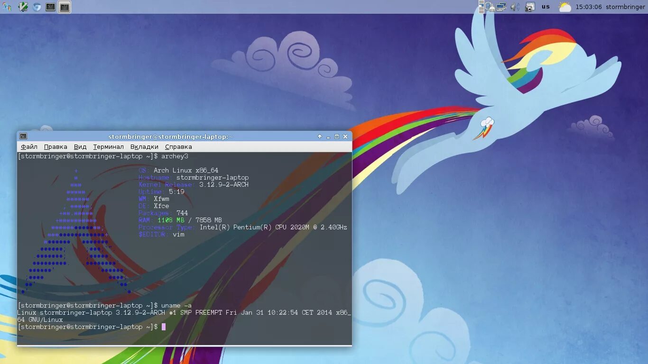The width and height of the screenshot is (648, 364).
Task: Click the 'Arch Linux x86_64' OS value
Action: click(186, 171)
